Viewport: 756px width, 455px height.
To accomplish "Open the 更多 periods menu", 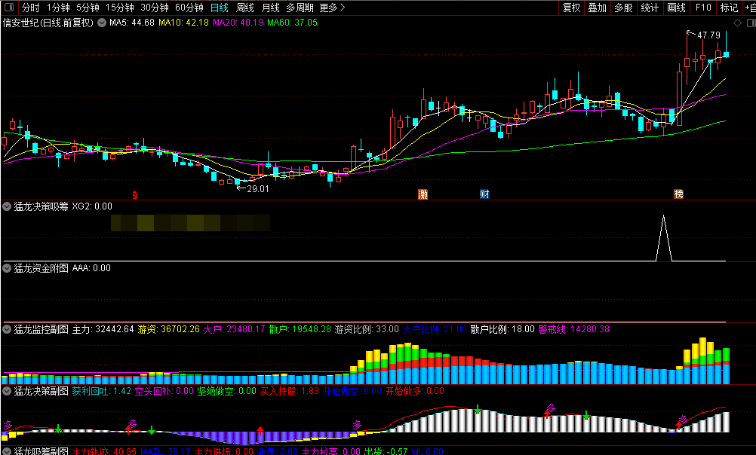I will [x=332, y=8].
